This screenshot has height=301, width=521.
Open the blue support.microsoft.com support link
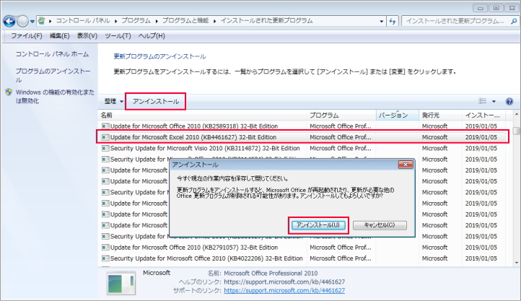[284, 290]
